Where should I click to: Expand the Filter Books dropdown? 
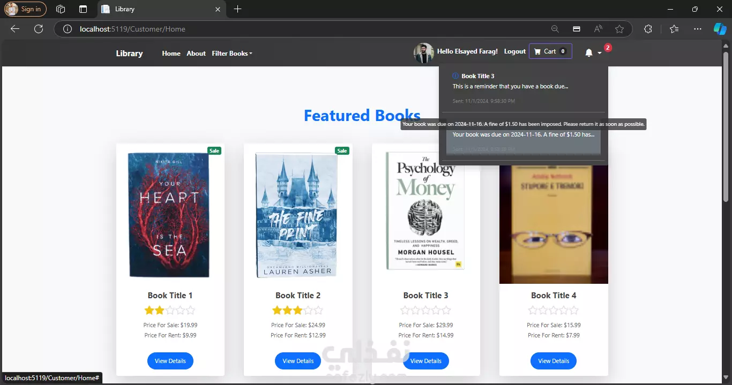231,54
